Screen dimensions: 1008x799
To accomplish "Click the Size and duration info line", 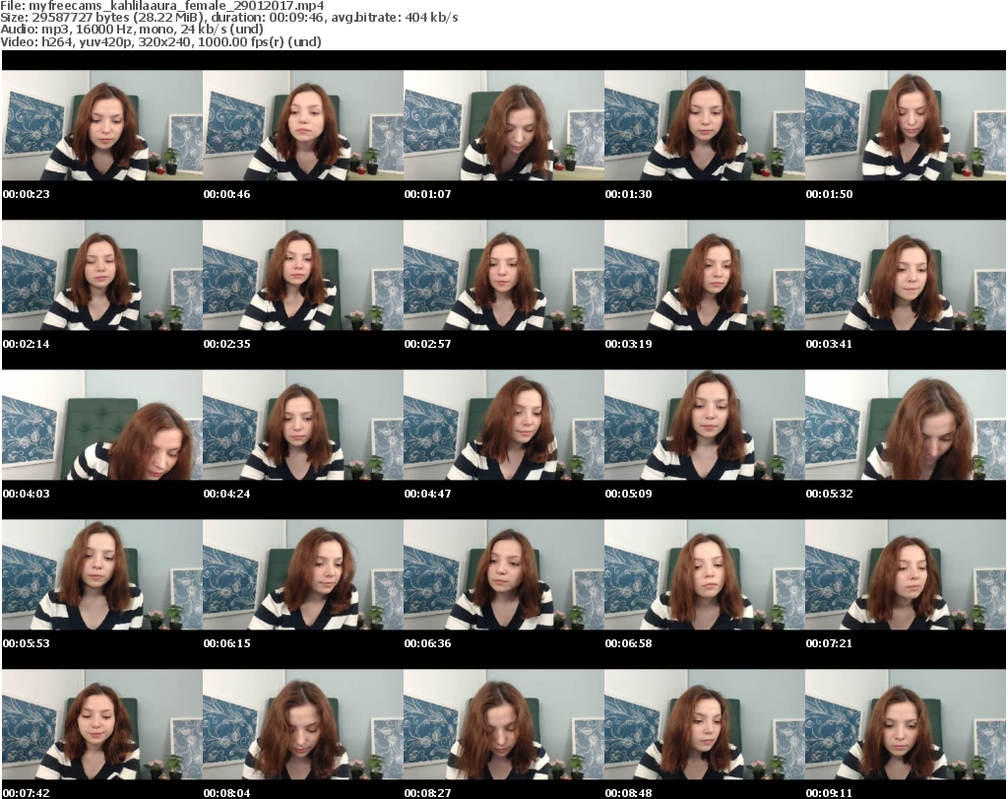I will point(228,18).
